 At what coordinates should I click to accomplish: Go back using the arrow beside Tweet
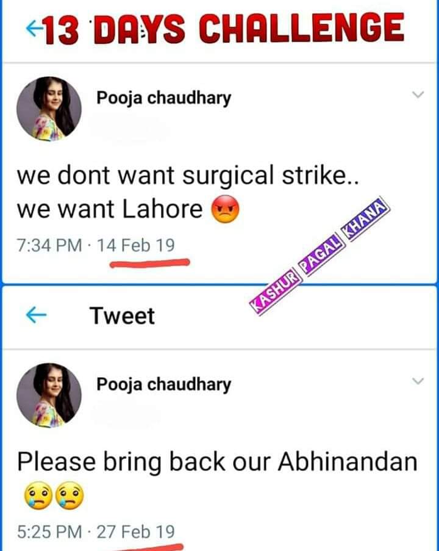(x=36, y=314)
